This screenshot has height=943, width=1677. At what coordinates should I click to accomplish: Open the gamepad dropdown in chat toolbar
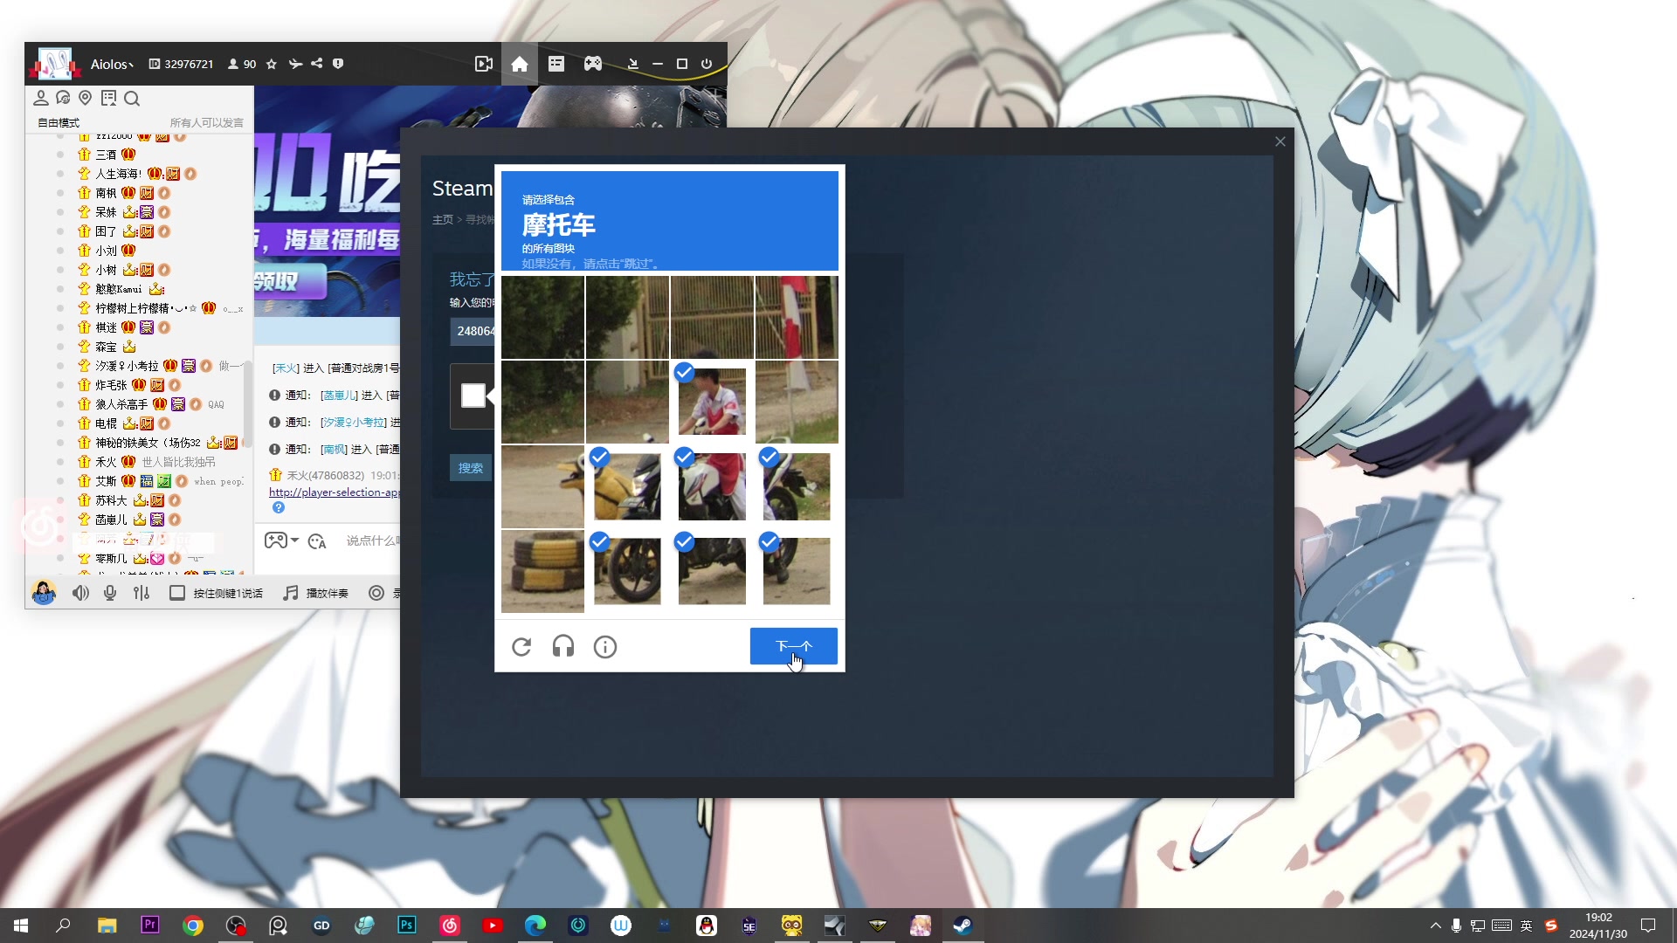click(x=282, y=540)
